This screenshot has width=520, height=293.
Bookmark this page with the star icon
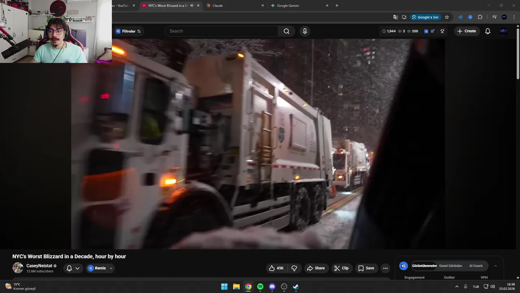(x=447, y=17)
